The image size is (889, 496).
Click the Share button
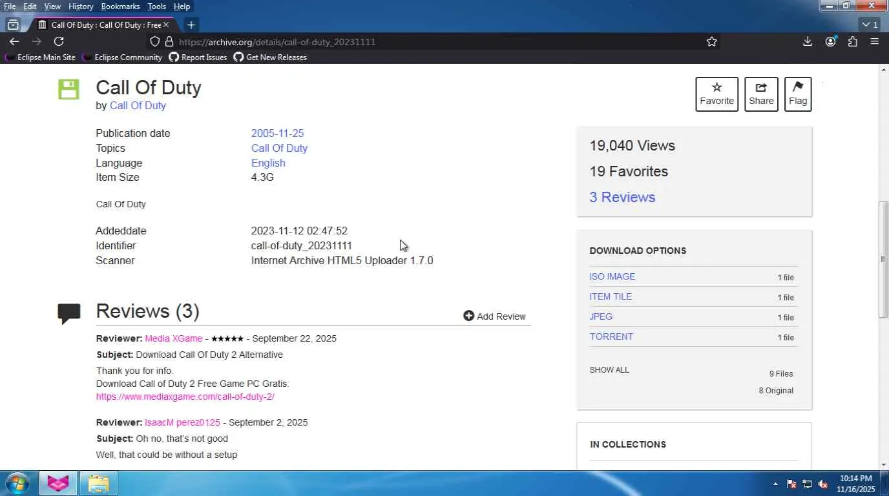point(761,94)
